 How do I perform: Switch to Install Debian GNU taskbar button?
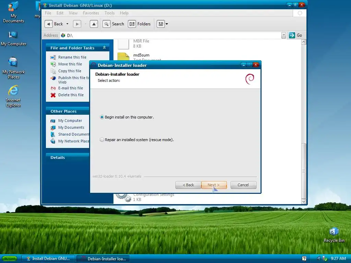tap(48, 259)
